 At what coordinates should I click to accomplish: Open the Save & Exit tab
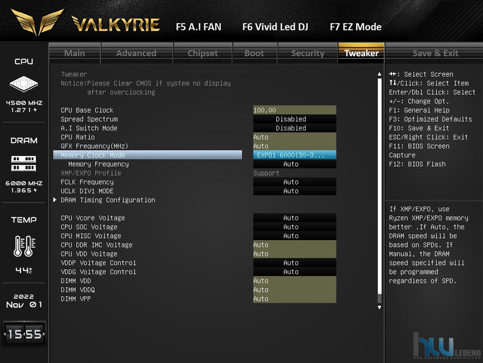coord(435,53)
